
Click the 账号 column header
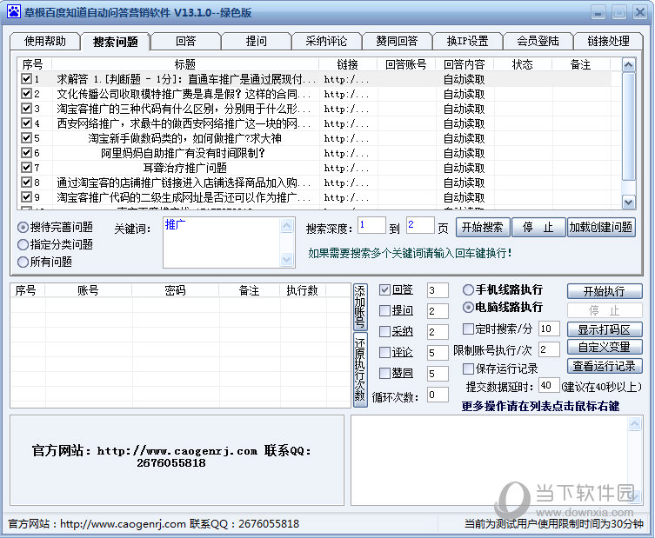[88, 290]
